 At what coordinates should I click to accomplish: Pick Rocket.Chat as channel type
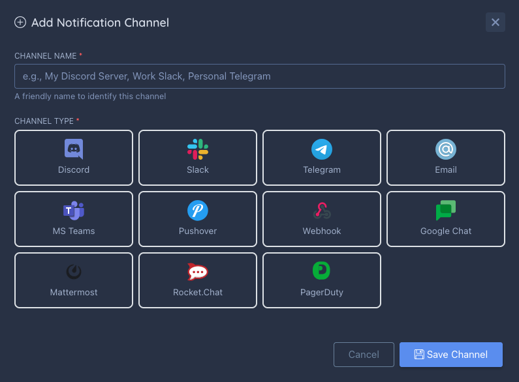tap(198, 280)
